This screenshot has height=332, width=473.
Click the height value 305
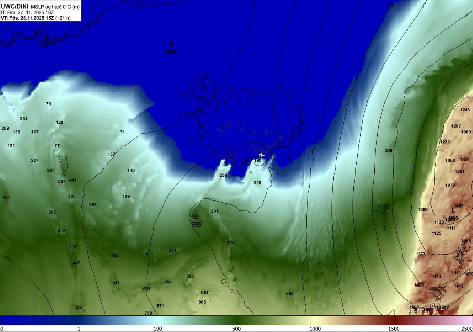pyautogui.click(x=72, y=196)
